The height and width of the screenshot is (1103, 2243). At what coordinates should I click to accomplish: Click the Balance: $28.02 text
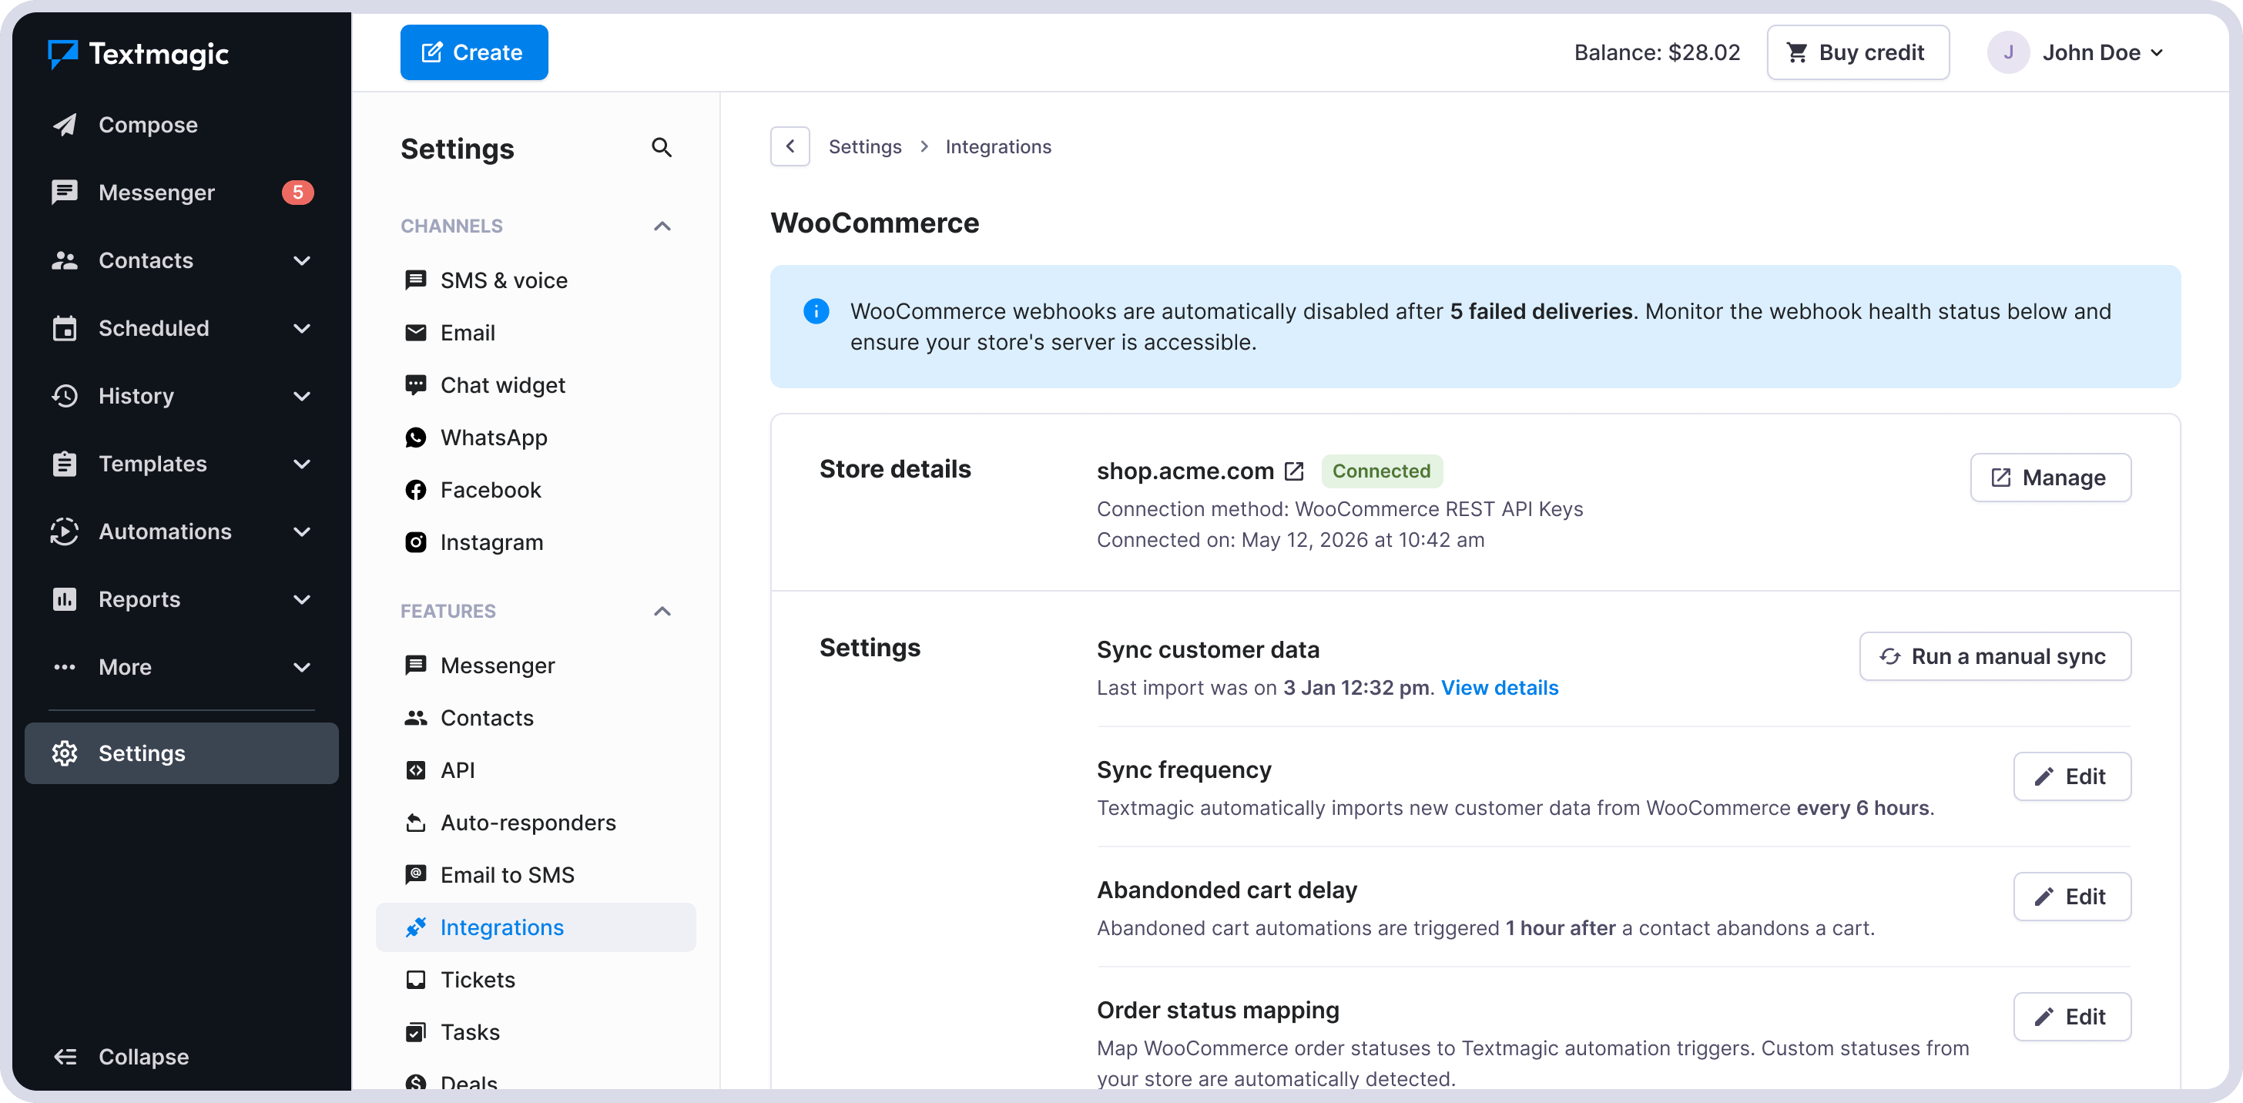(x=1657, y=52)
